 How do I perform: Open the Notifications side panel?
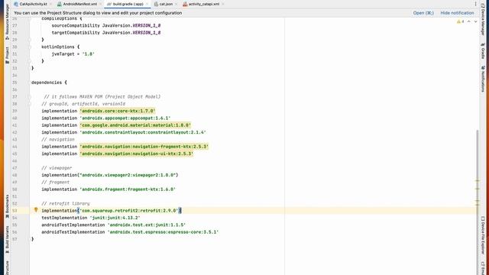[483, 79]
